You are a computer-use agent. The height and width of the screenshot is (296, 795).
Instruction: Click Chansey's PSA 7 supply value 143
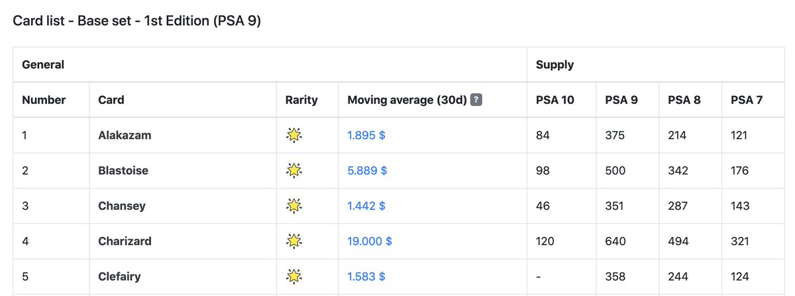pos(739,206)
